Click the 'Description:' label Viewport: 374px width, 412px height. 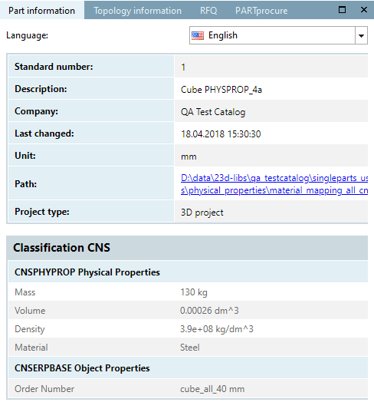pos(41,89)
